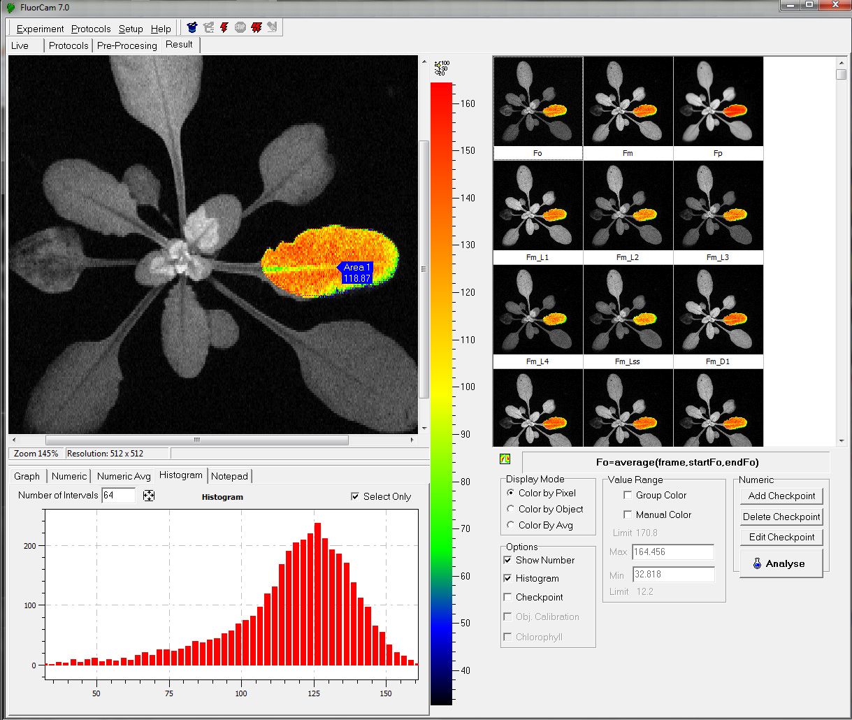Click the single red lightning bolt icon

tap(224, 28)
